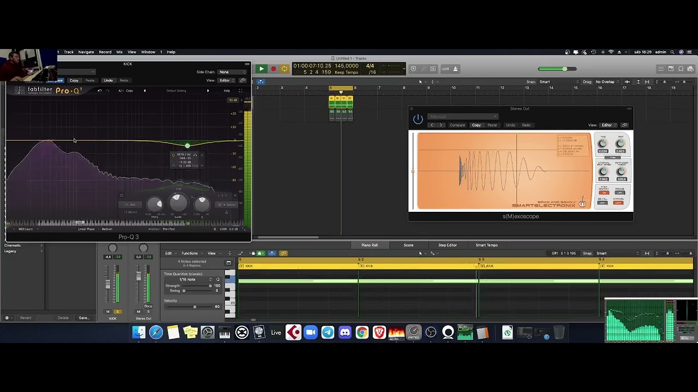The height and width of the screenshot is (392, 698).
Task: Open Help menu in Pro-Q 3
Action: tap(227, 90)
